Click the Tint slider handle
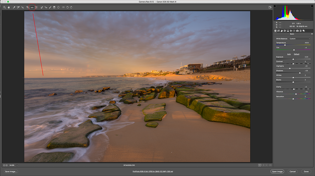 coord(294,50)
